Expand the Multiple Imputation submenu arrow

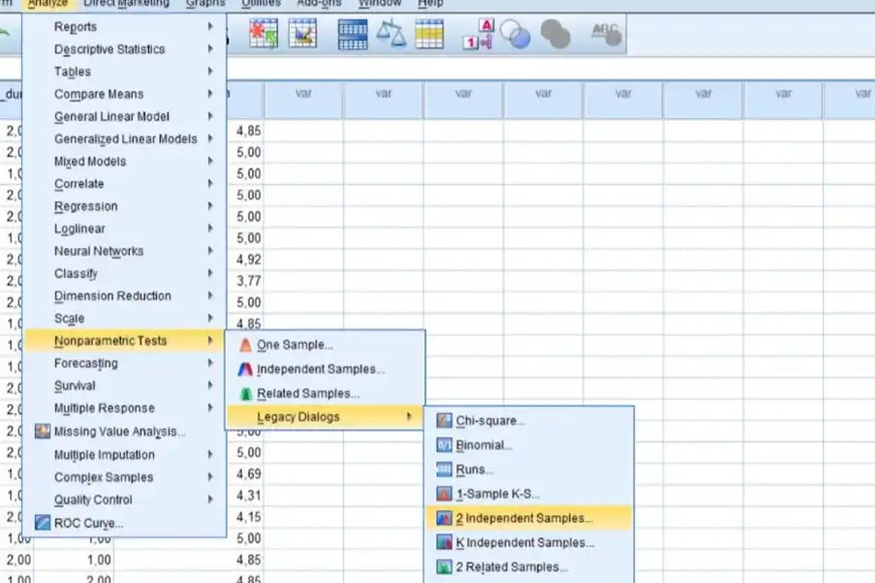click(x=210, y=455)
